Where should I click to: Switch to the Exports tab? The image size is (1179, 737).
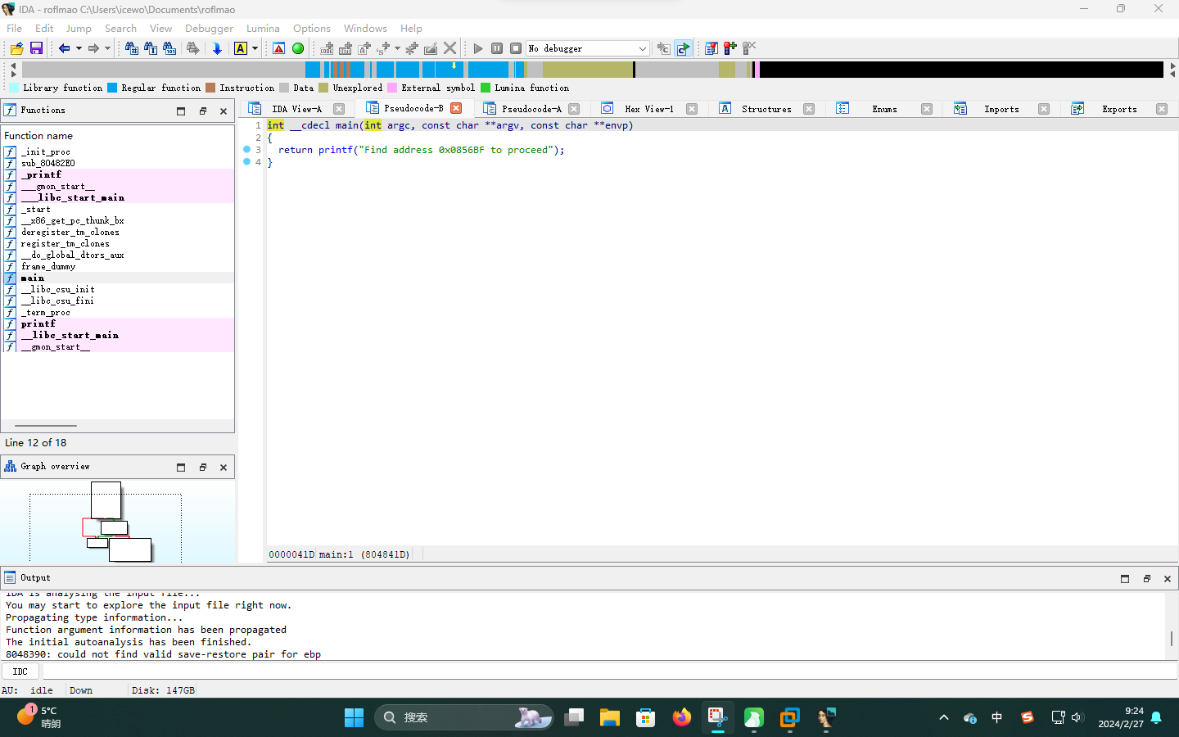click(x=1119, y=109)
